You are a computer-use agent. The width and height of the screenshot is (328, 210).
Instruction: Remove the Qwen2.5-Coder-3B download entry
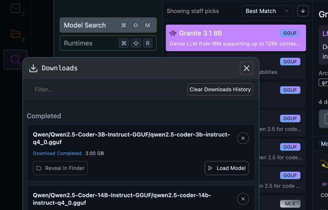click(x=243, y=138)
